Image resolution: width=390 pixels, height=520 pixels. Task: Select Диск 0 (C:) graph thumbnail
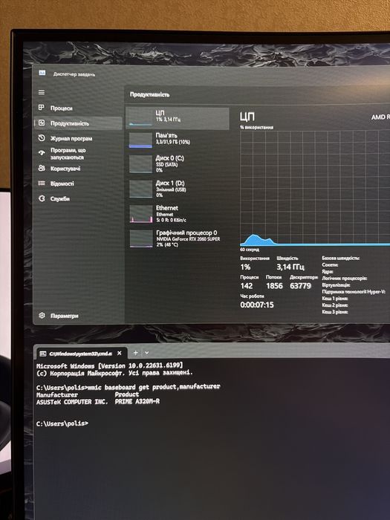(140, 164)
